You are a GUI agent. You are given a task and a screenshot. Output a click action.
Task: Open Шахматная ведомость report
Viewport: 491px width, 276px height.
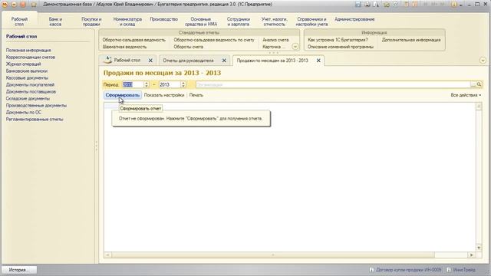pyautogui.click(x=124, y=47)
